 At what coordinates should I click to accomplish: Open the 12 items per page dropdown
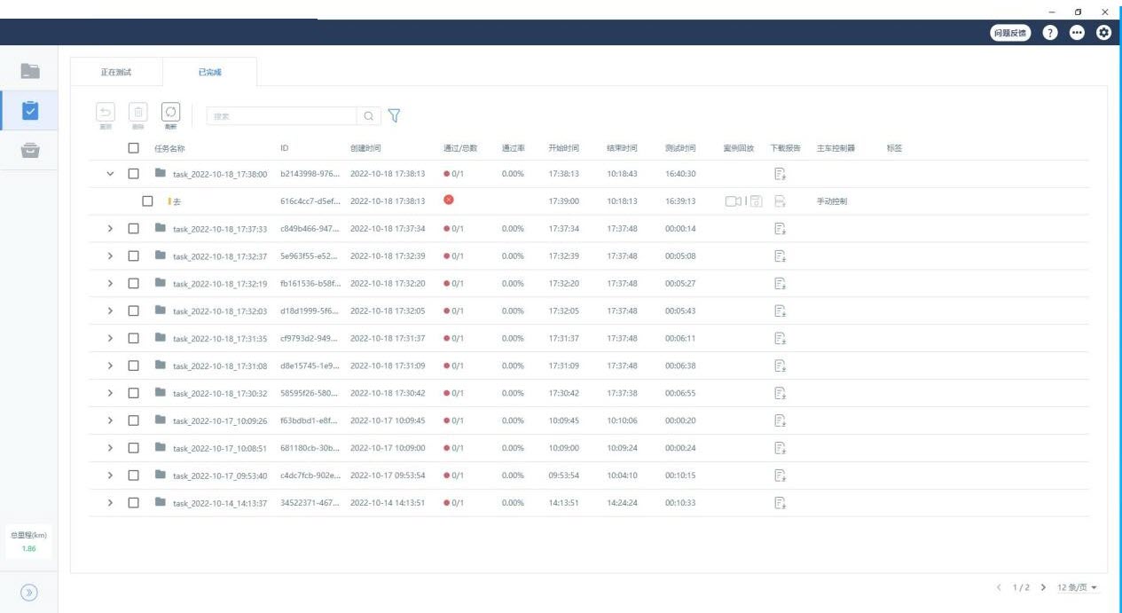click(1077, 588)
